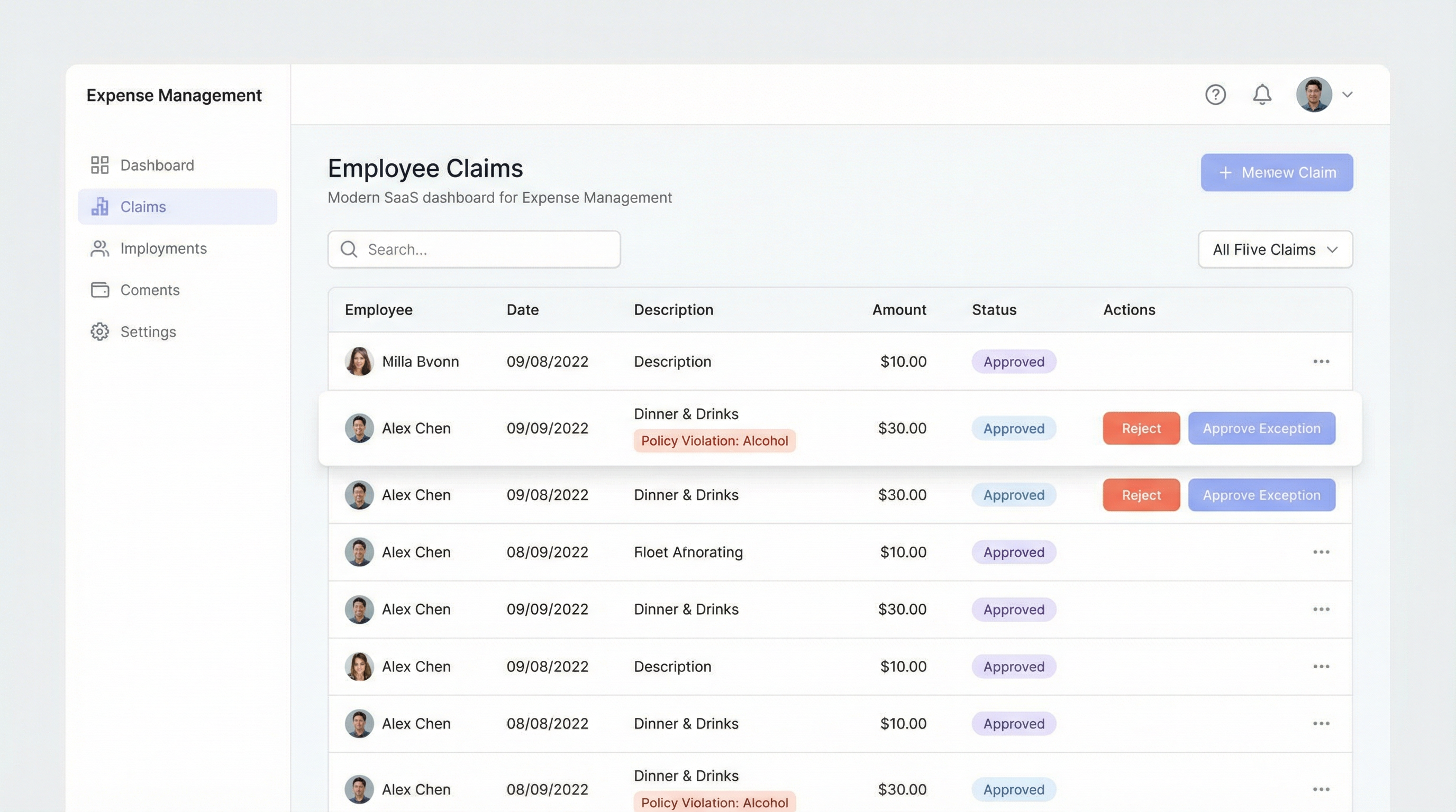Click the search magnifier icon
Image resolution: width=1456 pixels, height=812 pixels.
(348, 249)
